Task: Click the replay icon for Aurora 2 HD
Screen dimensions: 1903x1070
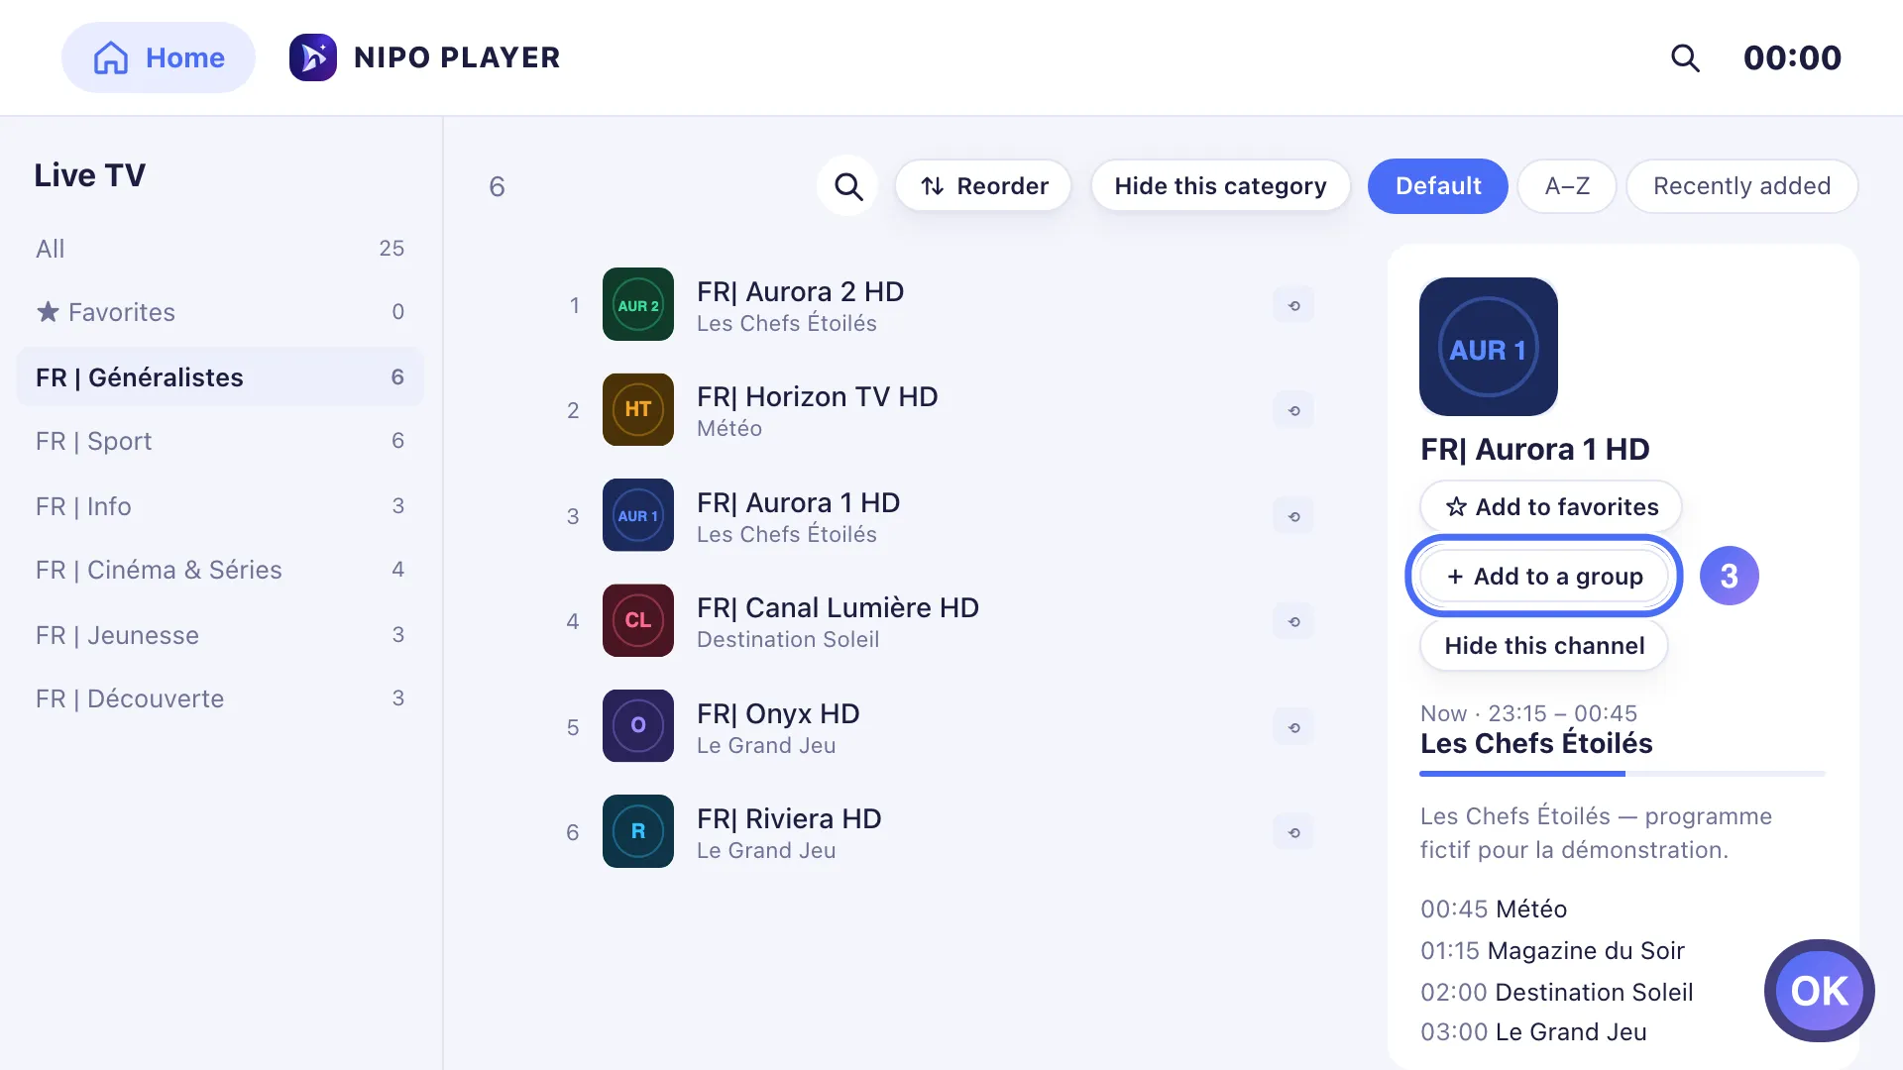Action: point(1293,305)
